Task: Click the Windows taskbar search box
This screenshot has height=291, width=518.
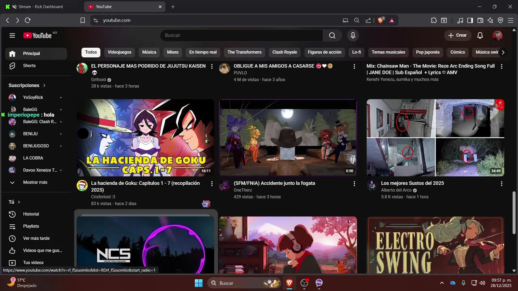Action: [x=245, y=283]
